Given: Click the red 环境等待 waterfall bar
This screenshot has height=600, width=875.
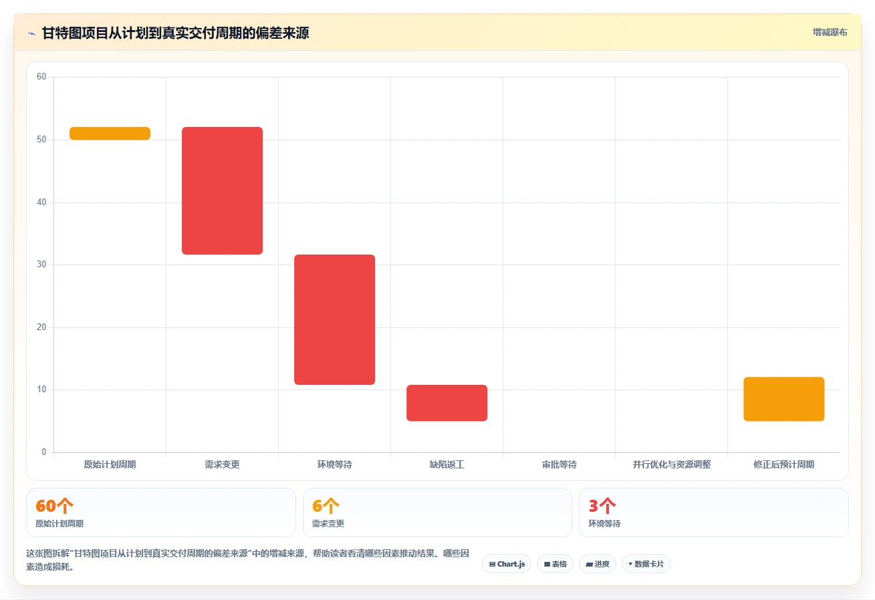Looking at the screenshot, I should coord(334,319).
